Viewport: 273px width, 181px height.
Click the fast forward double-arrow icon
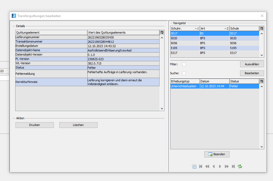pyautogui.click(x=227, y=166)
